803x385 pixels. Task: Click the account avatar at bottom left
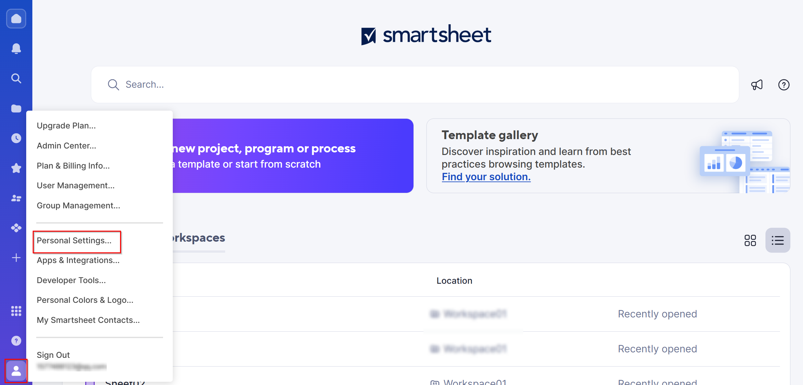(16, 370)
